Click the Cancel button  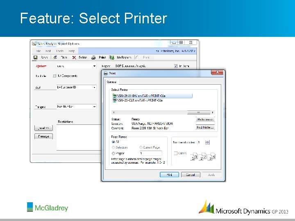pyautogui.click(x=191, y=175)
